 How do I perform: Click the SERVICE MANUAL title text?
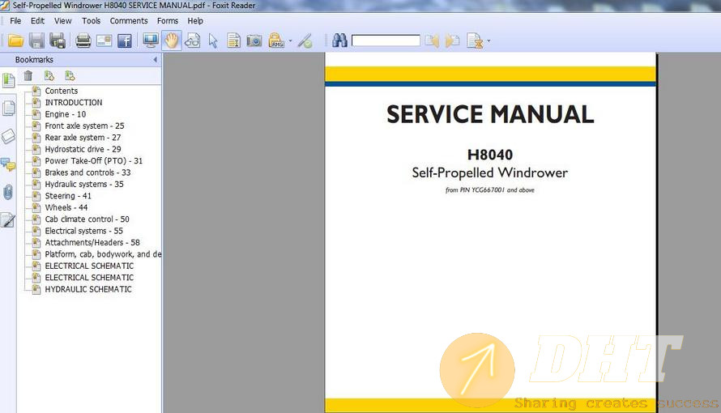[490, 114]
